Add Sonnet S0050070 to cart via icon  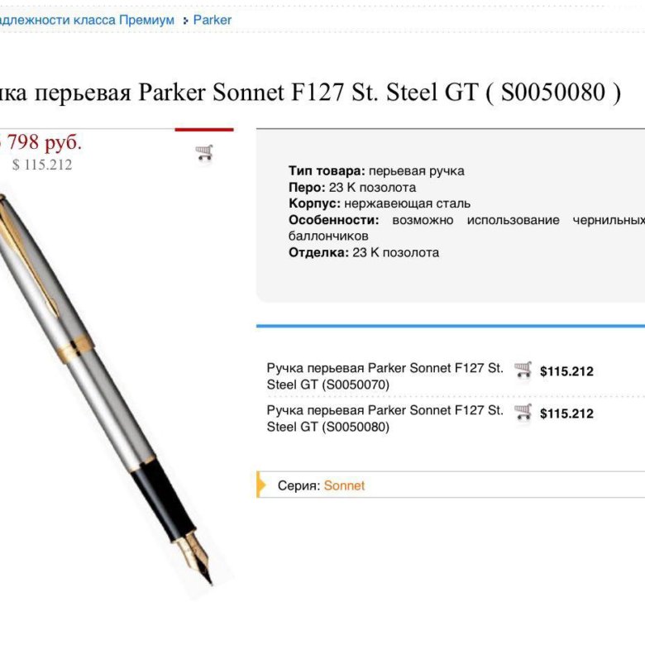(x=523, y=370)
